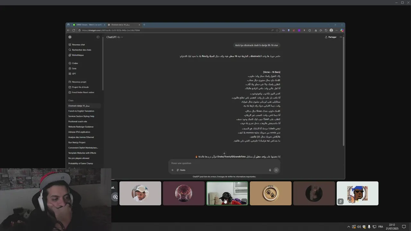Open Codex from the sidebar
The image size is (411, 231).
coord(73,63)
